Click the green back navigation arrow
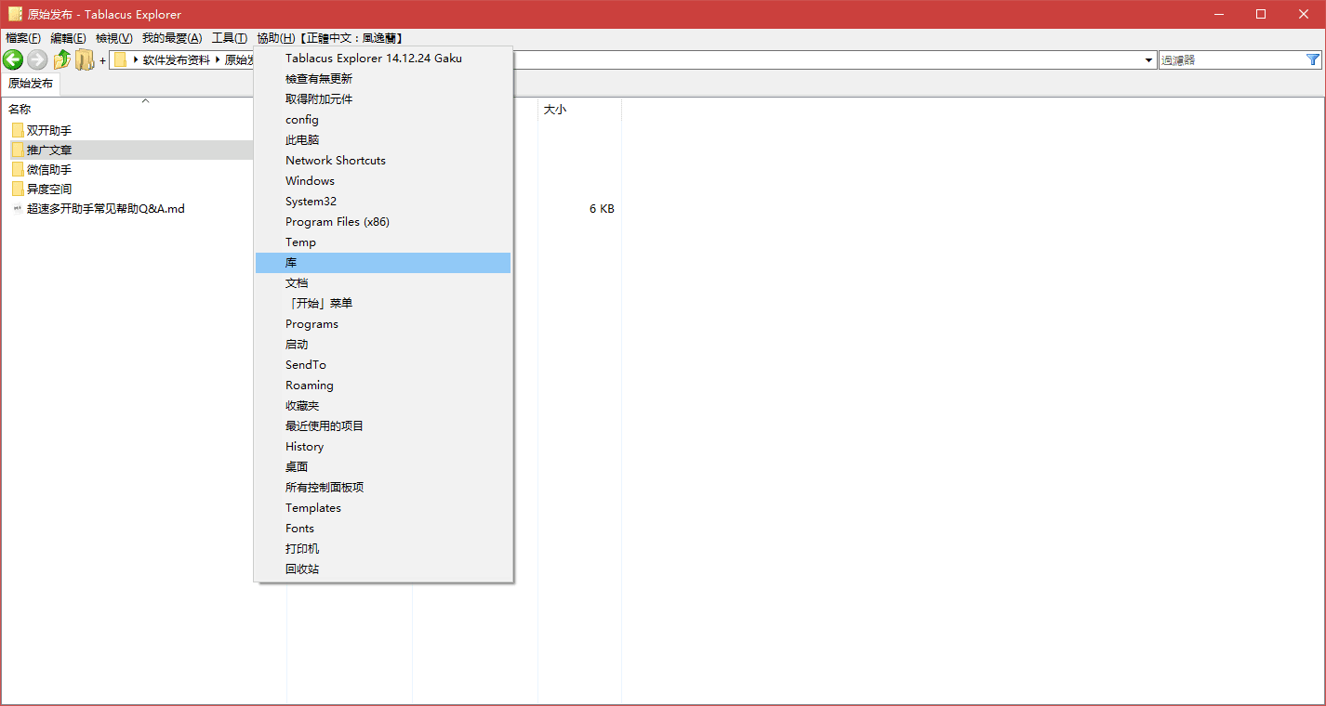 tap(13, 59)
